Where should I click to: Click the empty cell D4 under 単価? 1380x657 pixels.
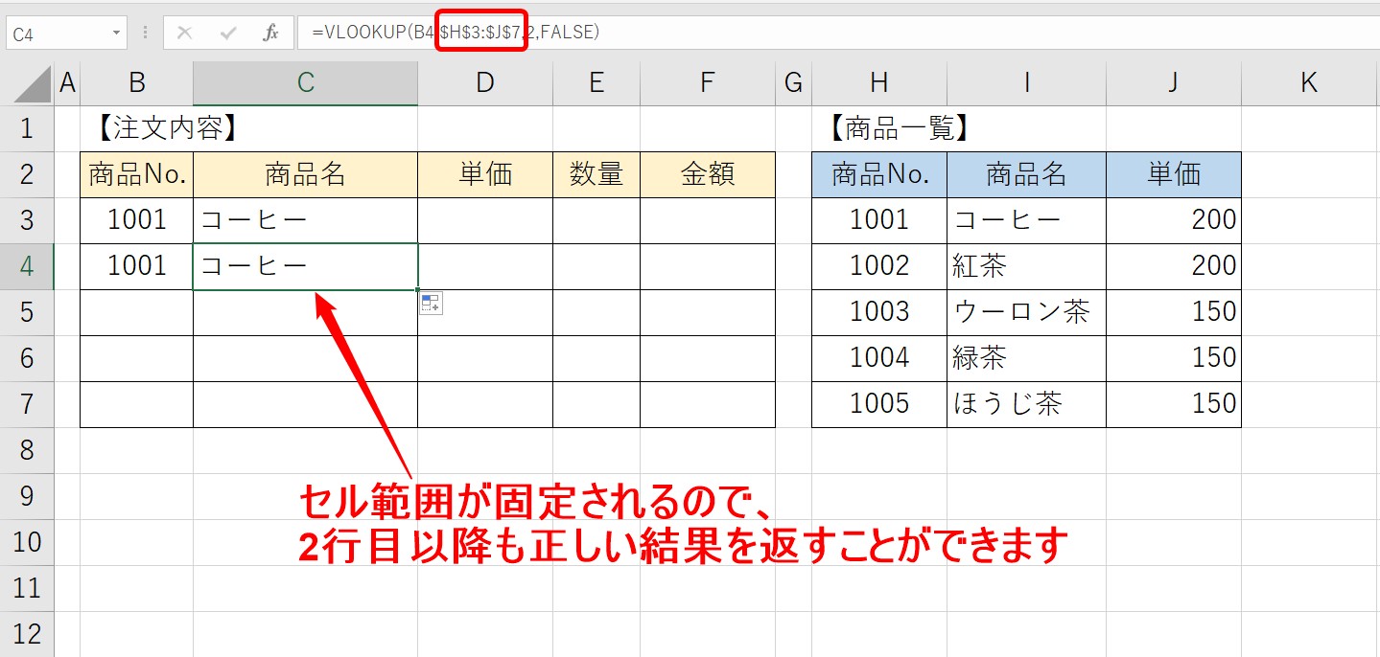484,265
